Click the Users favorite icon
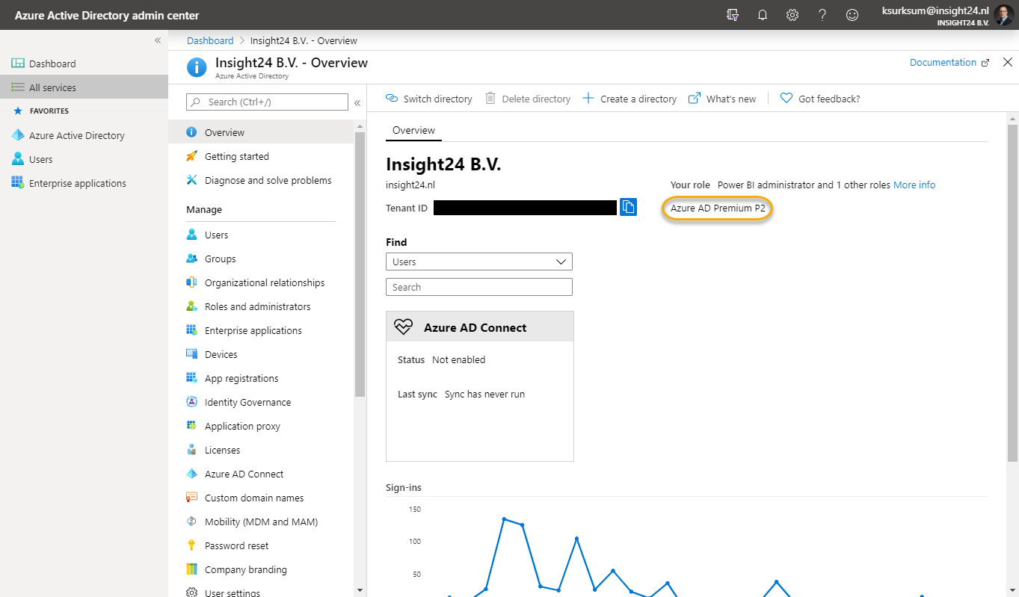1019x597 pixels. (18, 159)
